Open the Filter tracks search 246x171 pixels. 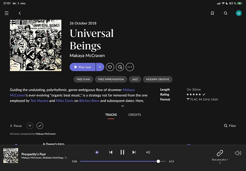pyautogui.click(x=230, y=126)
